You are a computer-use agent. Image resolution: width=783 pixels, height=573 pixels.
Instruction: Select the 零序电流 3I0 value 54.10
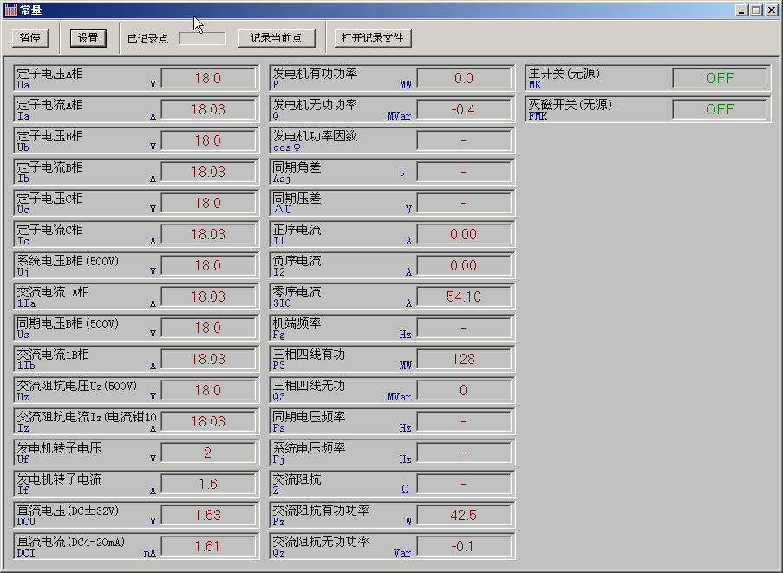pyautogui.click(x=463, y=296)
